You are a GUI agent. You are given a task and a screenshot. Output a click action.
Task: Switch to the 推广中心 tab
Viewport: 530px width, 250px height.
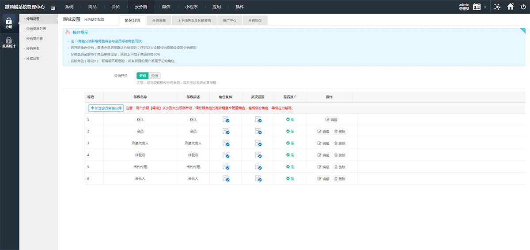(229, 20)
